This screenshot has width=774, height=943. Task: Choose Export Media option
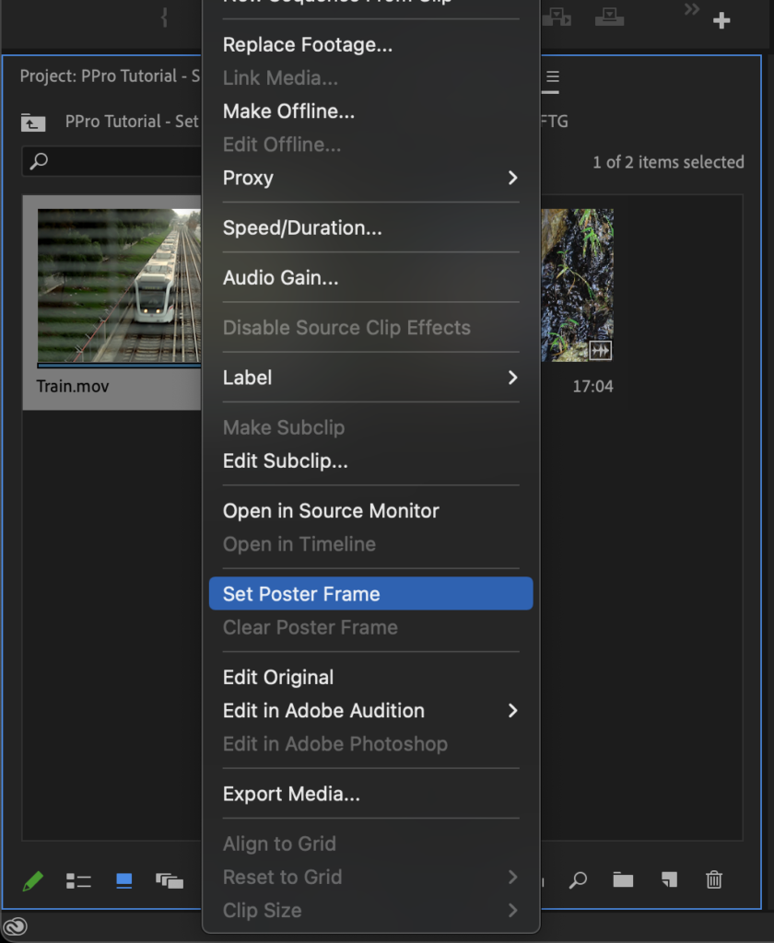click(x=370, y=795)
